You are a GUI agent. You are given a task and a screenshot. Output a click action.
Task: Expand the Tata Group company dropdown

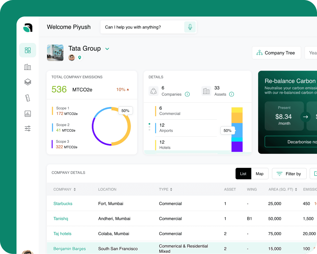107,49
